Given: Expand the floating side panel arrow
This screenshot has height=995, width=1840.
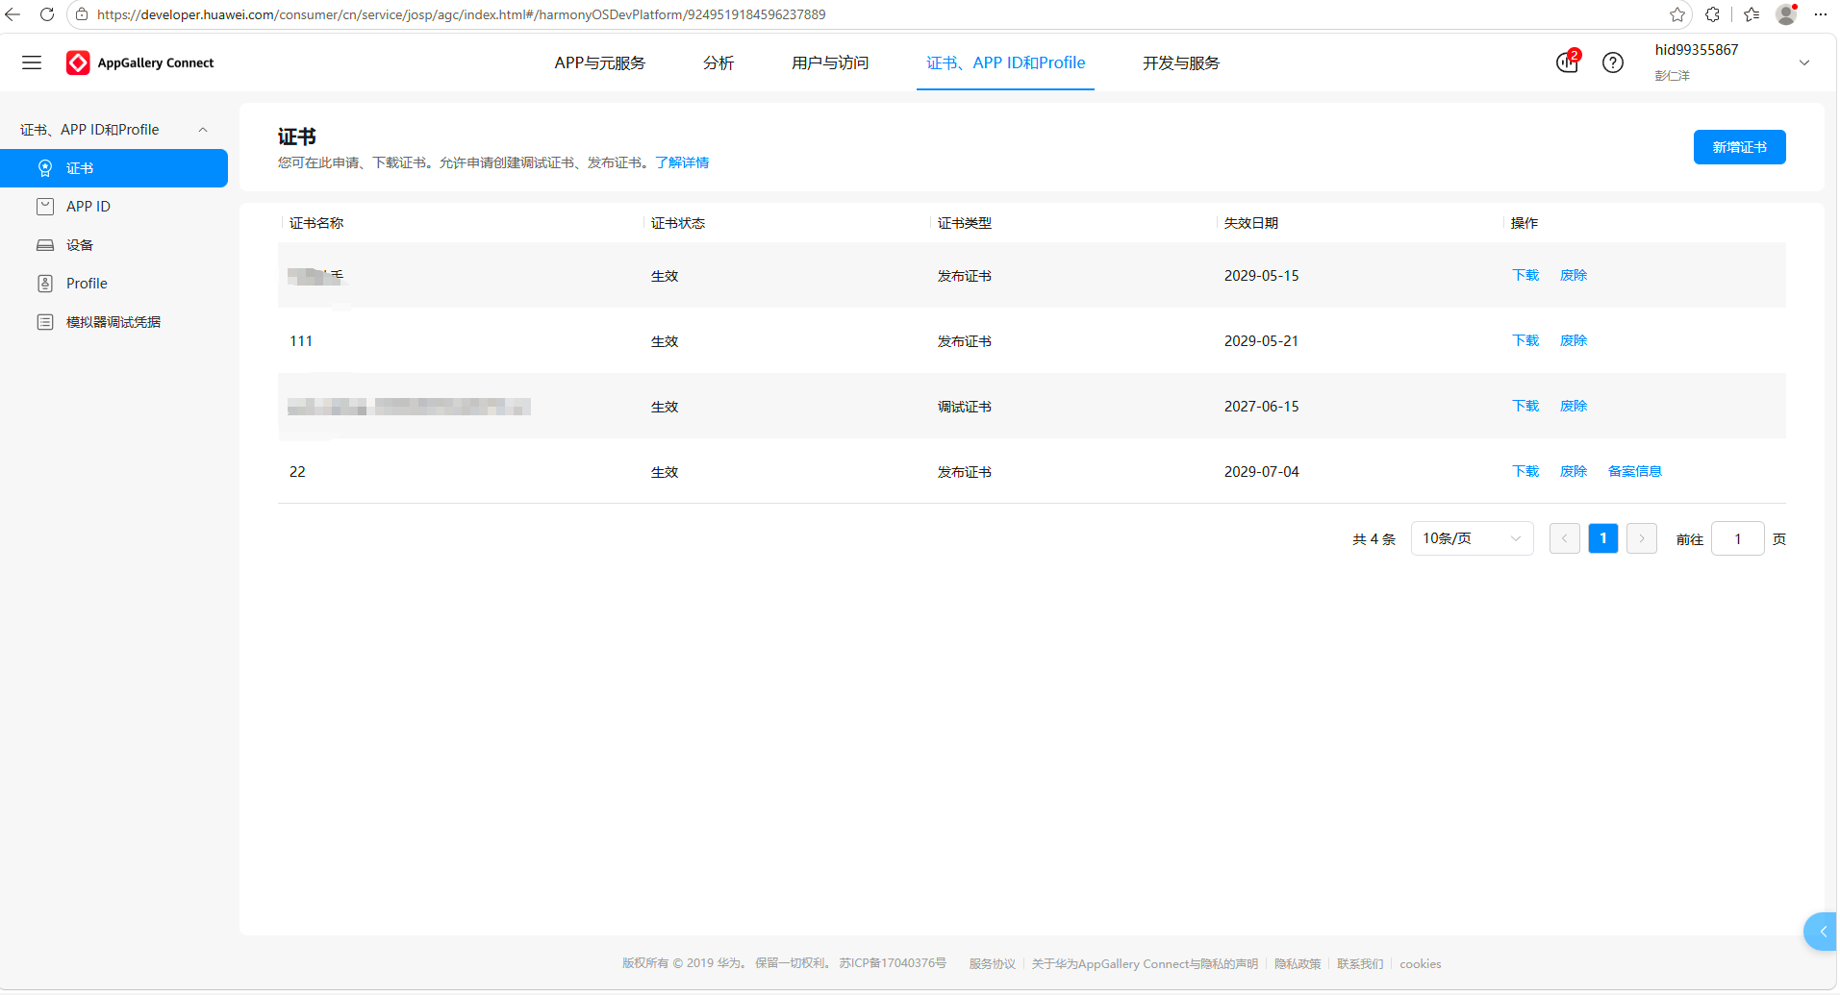Looking at the screenshot, I should click(x=1821, y=932).
